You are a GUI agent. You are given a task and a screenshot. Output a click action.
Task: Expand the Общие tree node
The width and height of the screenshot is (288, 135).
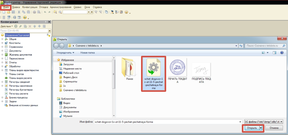(2, 39)
